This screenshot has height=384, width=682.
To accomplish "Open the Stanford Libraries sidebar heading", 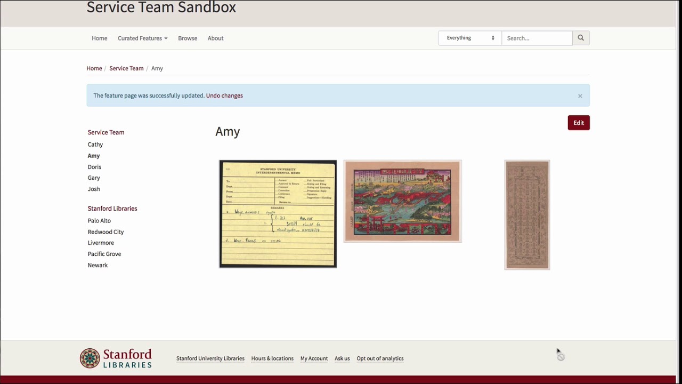I will [112, 209].
